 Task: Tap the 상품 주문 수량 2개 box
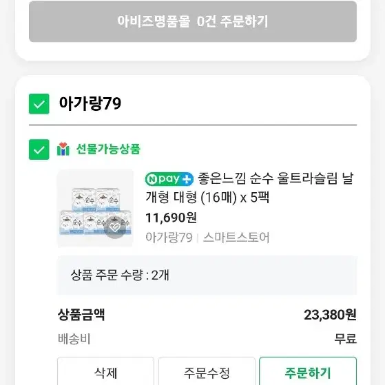coord(207,275)
